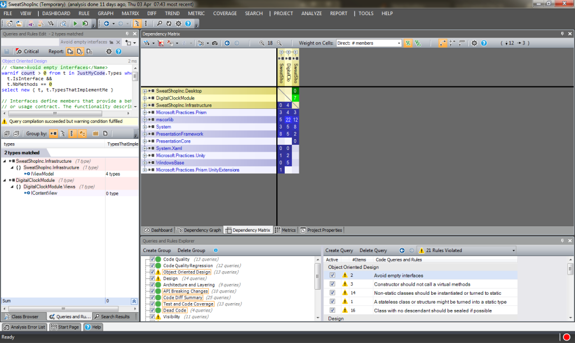This screenshot has height=343, width=575.
Task: Click the refresh arrows icon in main toolbar
Action: (168, 24)
